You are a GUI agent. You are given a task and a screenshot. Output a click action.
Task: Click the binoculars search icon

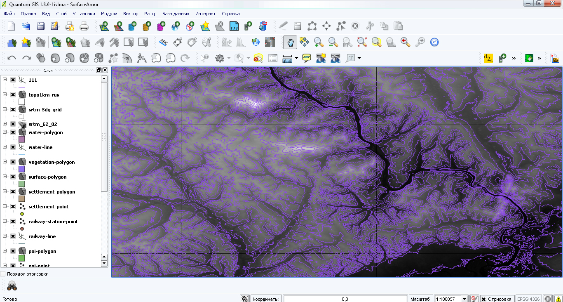12,285
